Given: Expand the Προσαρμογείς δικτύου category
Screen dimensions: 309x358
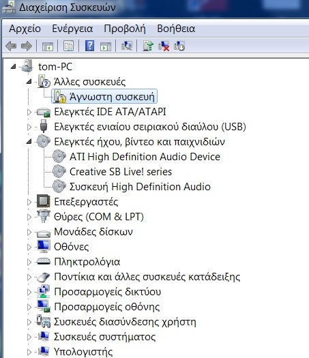Looking at the screenshot, I should [29, 292].
